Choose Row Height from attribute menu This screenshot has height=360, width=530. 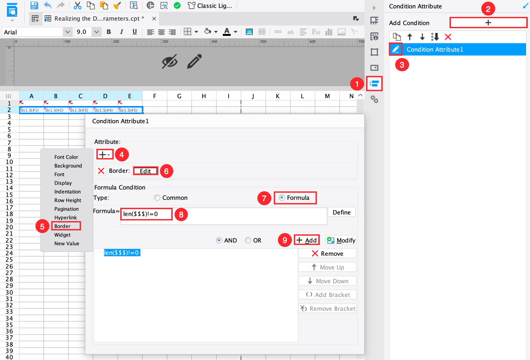pyautogui.click(x=68, y=200)
